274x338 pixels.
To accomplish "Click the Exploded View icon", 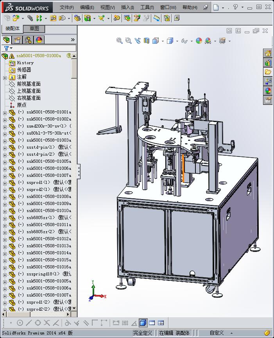I will [137, 18].
